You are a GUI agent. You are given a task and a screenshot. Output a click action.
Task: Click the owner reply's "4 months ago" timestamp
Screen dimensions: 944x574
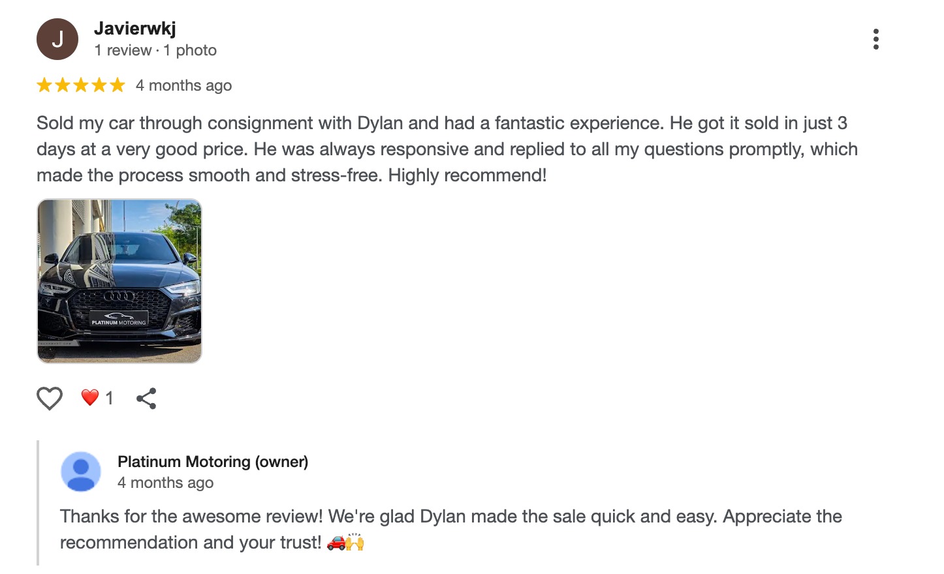point(166,483)
